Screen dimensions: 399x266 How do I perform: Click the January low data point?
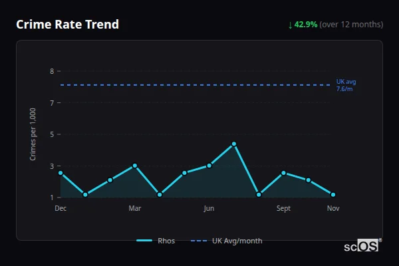85,195
